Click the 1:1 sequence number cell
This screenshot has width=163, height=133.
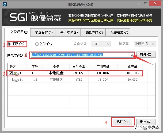[x=35, y=73]
